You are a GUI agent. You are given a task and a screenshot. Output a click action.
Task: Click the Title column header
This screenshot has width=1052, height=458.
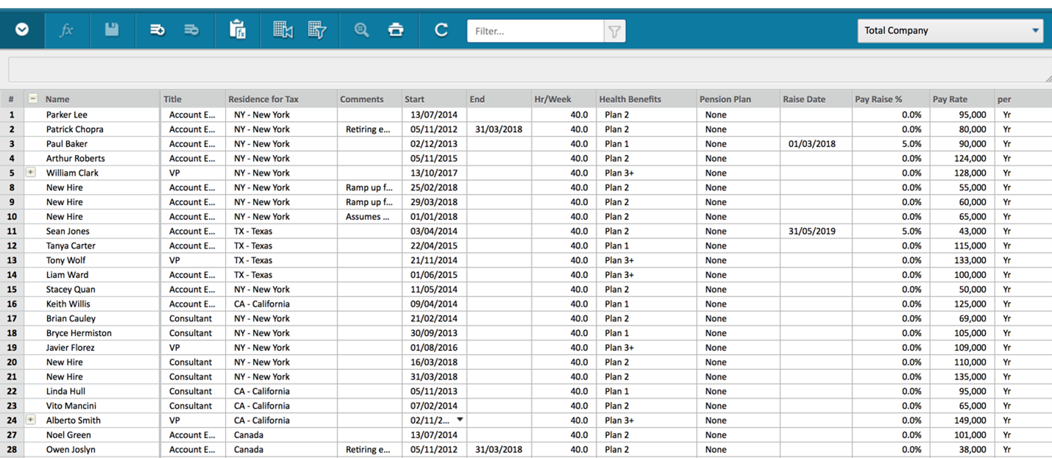click(172, 99)
